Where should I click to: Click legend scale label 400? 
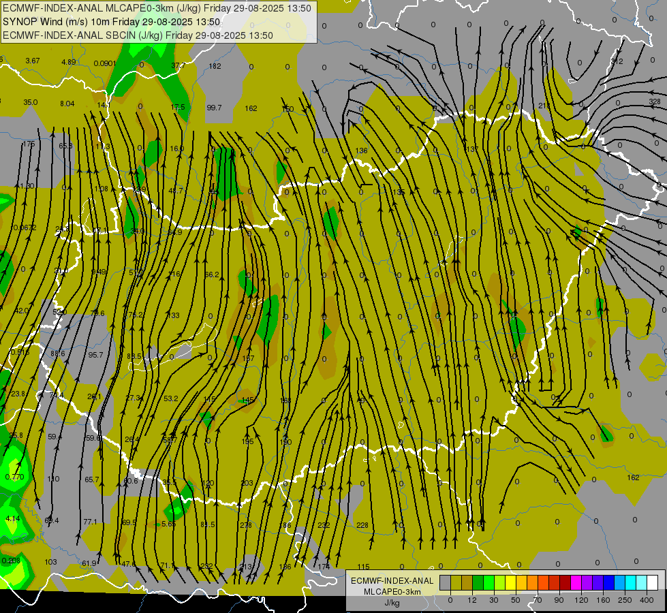click(x=647, y=600)
